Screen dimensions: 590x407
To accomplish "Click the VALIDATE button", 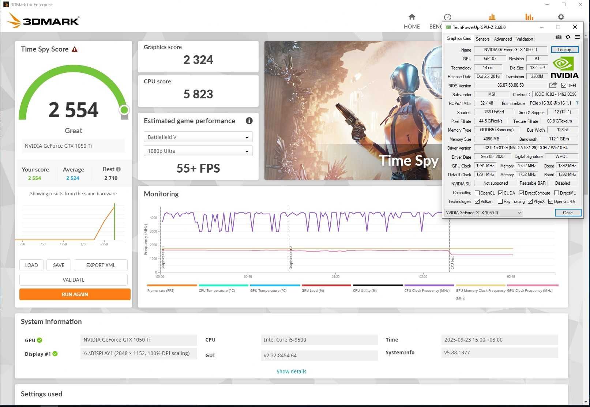I will 74,280.
